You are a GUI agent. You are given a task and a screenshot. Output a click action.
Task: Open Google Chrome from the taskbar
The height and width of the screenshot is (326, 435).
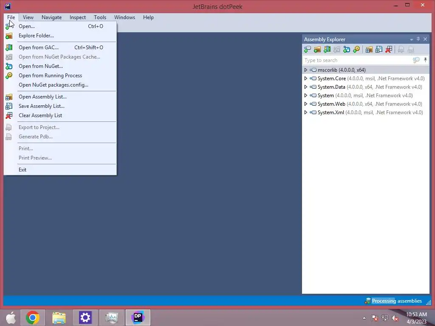(x=32, y=318)
